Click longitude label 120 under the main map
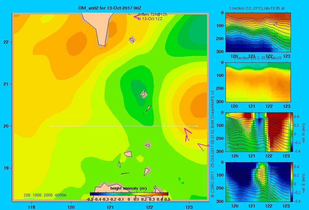Viewport: 309px width, 210px height. click(x=71, y=207)
